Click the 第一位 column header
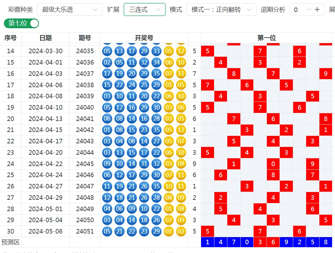 [267, 38]
